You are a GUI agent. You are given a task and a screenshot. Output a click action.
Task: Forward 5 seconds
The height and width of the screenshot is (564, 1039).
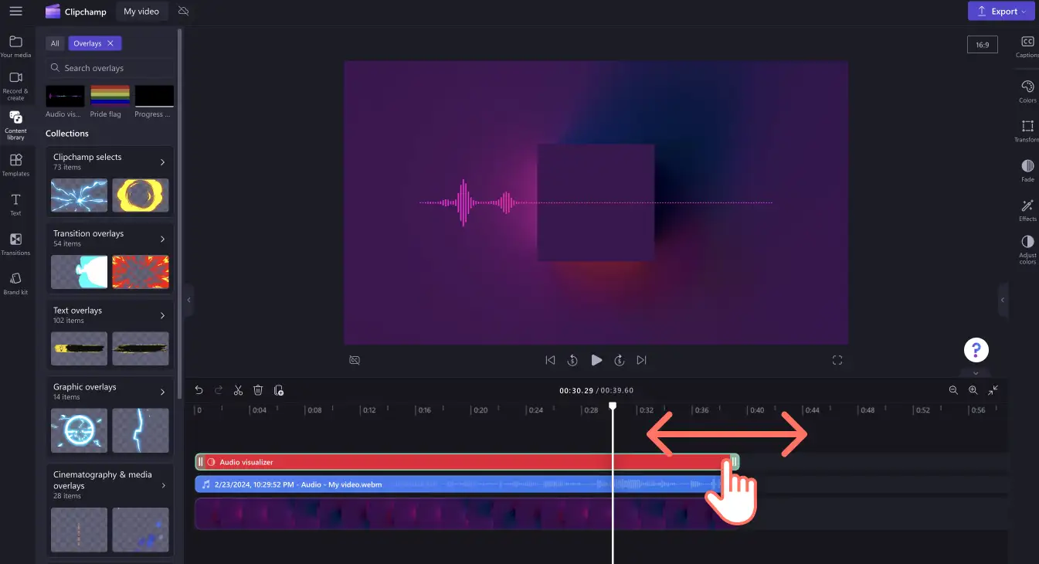[619, 360]
